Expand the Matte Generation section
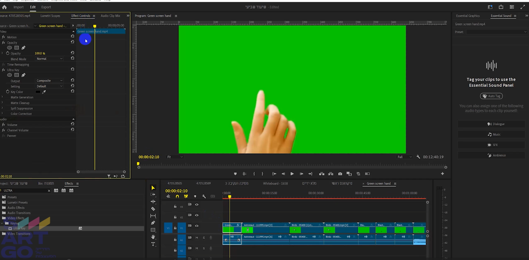This screenshot has height=260, width=529. pos(2,97)
